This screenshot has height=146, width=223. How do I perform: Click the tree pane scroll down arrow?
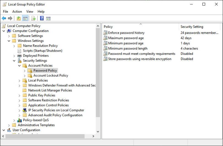click(x=98, y=132)
